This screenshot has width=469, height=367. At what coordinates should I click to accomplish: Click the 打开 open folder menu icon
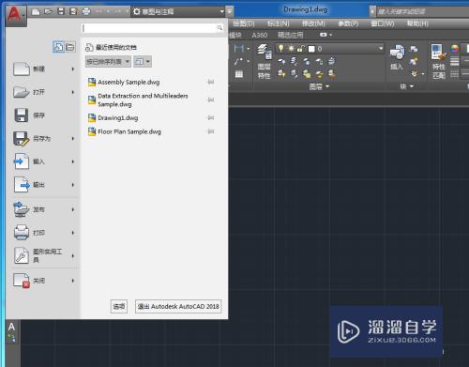click(x=22, y=92)
